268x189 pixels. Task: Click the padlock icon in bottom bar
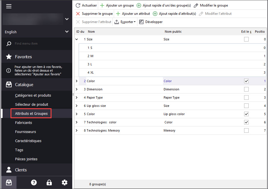pyautogui.click(x=49, y=182)
